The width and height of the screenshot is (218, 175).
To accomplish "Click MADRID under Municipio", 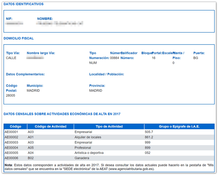I will tap(33, 91).
